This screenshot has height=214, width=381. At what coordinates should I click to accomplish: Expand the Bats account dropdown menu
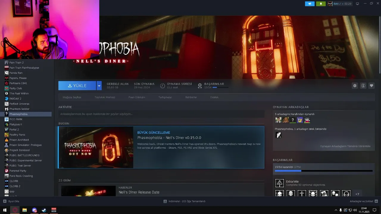tap(342, 4)
